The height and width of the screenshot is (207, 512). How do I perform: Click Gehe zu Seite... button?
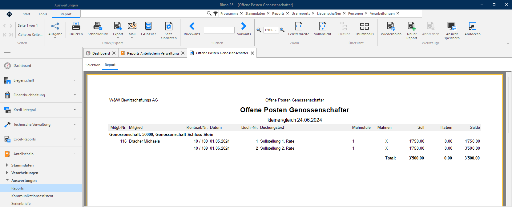(x=30, y=35)
